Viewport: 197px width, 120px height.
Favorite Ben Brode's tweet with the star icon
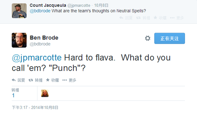[x=48, y=80]
